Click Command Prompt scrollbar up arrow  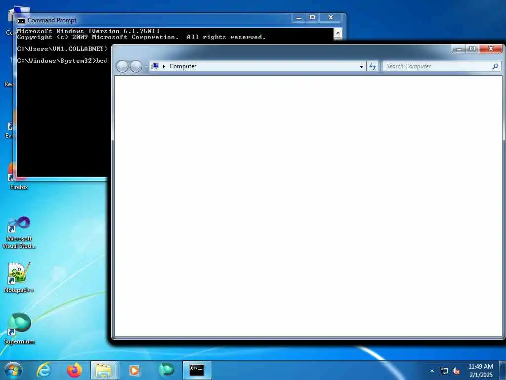point(338,33)
